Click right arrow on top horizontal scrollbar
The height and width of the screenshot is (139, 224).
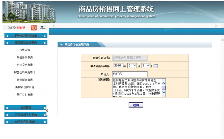(x=216, y=26)
